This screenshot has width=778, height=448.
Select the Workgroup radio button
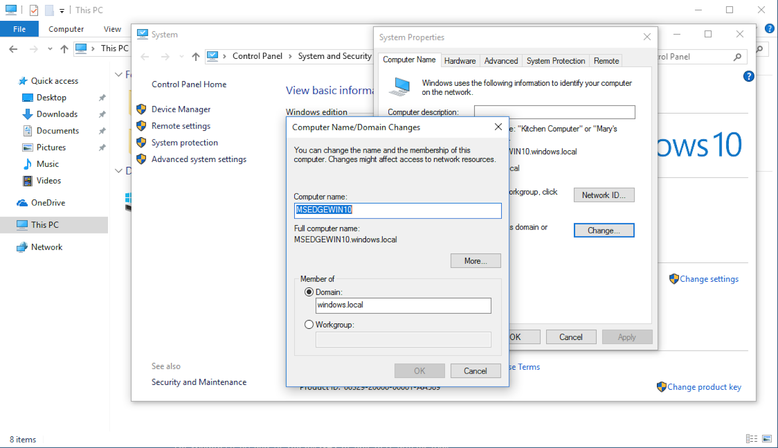coord(309,324)
